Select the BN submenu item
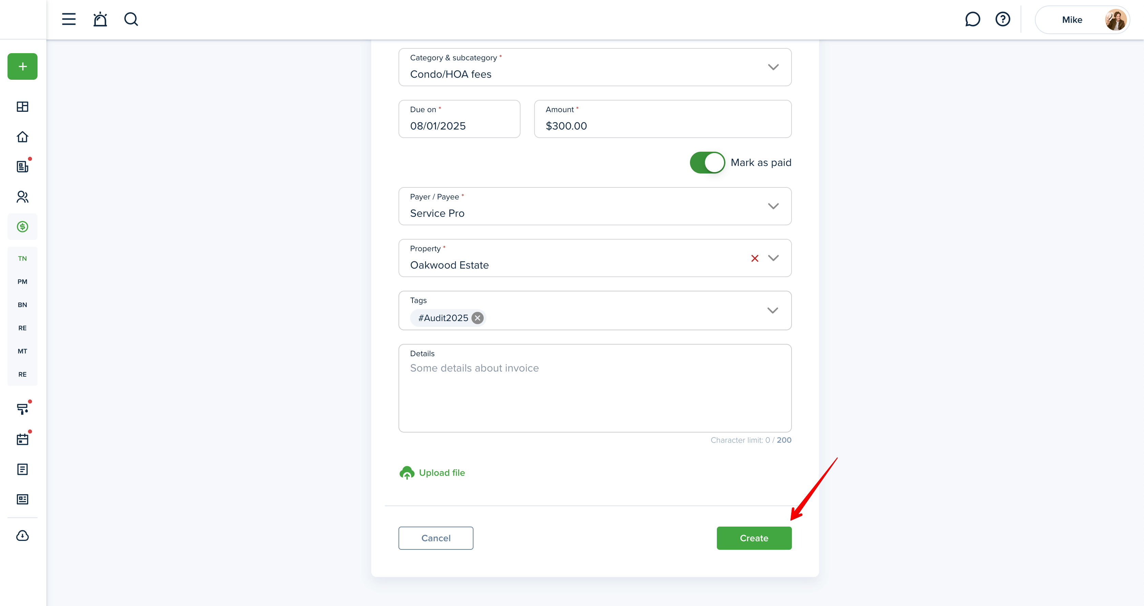 (22, 305)
